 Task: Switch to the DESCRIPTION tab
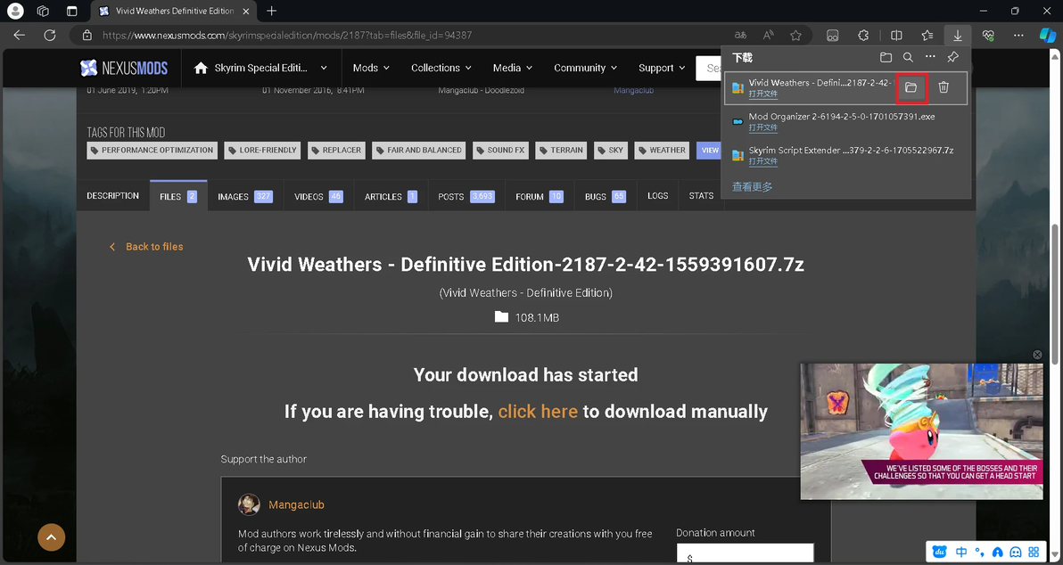tap(112, 196)
